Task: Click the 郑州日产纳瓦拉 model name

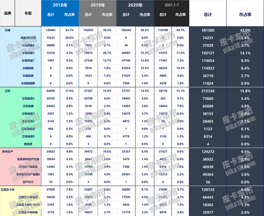Action: point(28,167)
